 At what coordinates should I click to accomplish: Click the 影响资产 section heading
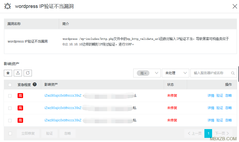(x=12, y=64)
